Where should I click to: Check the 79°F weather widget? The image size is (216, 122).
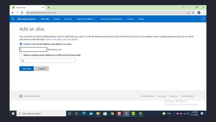[167, 114]
